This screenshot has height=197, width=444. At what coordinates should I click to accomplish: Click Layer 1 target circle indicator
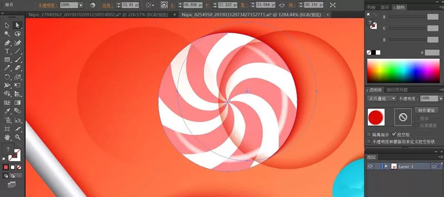pos(434,167)
